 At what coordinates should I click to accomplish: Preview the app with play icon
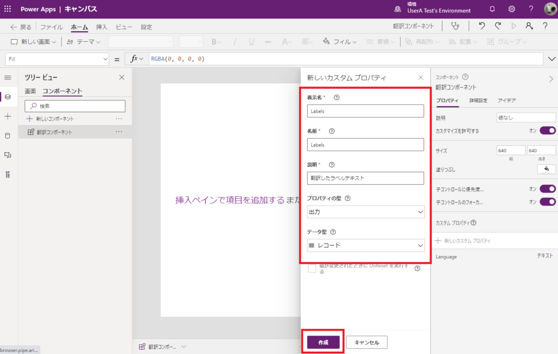point(513,26)
